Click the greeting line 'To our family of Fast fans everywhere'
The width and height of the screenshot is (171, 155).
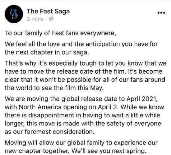tap(60, 33)
